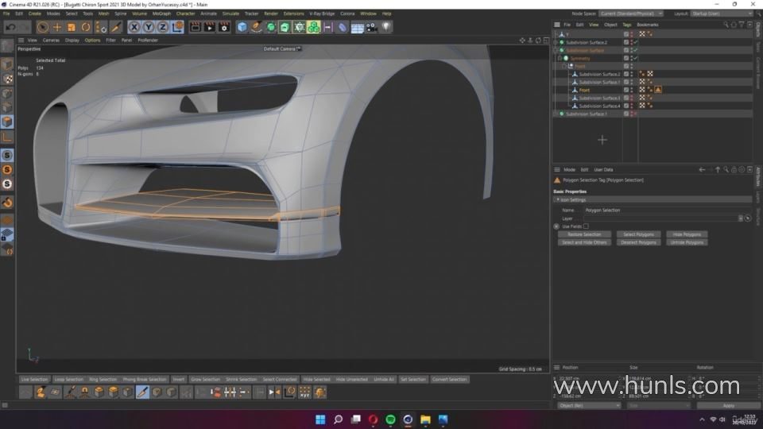The width and height of the screenshot is (763, 429).
Task: Click the Object Manager filter funnel icon
Action: [742, 25]
